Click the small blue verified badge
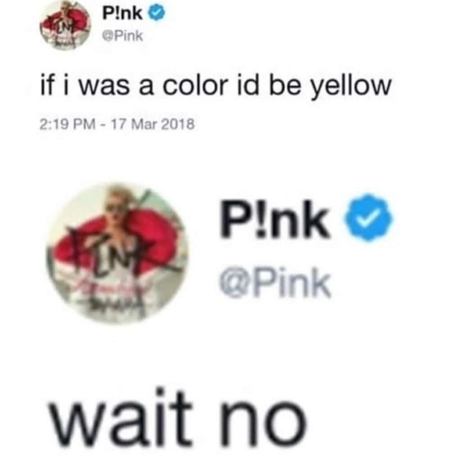 [158, 14]
